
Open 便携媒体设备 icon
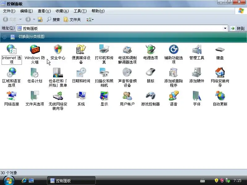point(81,49)
